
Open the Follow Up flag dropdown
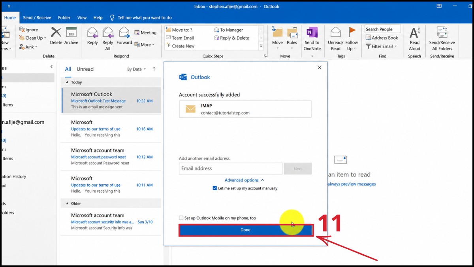[x=351, y=39]
